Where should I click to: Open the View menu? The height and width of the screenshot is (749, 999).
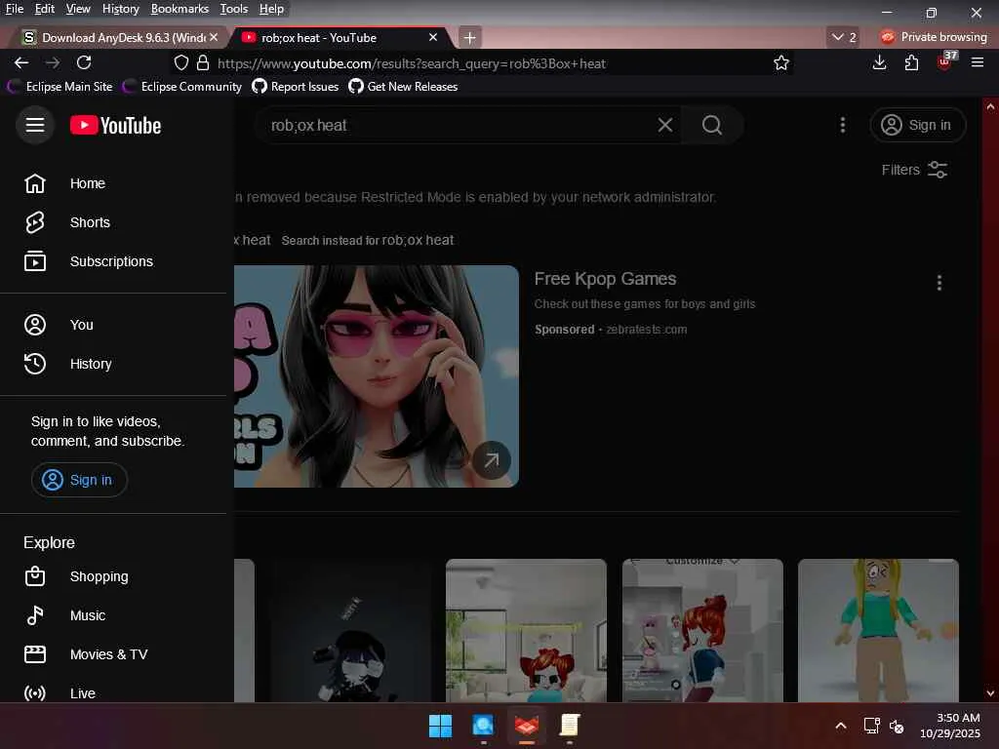coord(78,9)
